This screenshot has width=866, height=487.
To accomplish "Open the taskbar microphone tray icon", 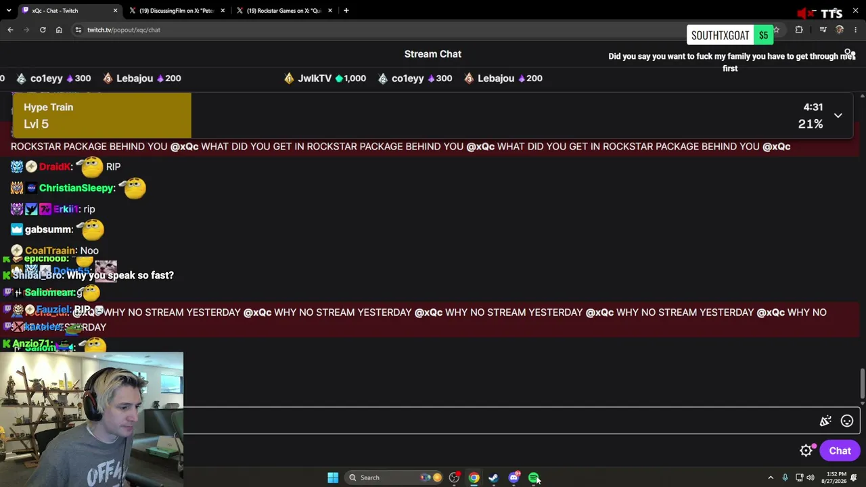I will coord(785,478).
